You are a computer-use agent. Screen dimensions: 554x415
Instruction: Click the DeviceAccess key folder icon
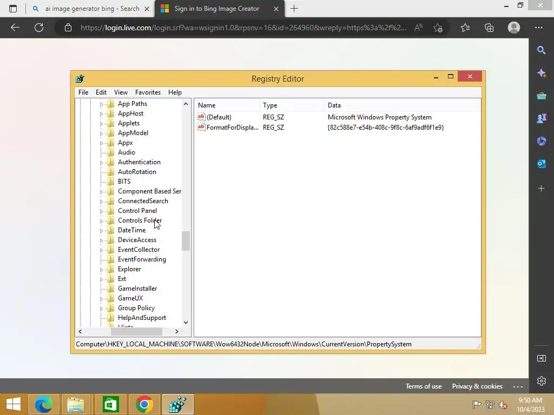111,239
